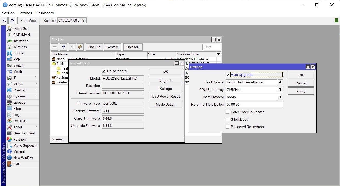Open Interfaces in the sidebar
The height and width of the screenshot is (186, 340).
[x=23, y=41]
